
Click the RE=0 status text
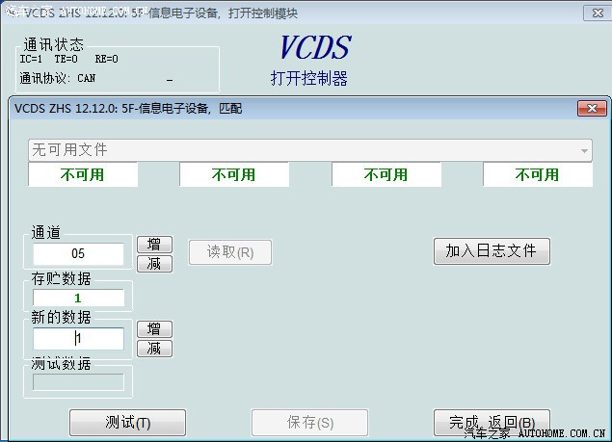click(107, 59)
